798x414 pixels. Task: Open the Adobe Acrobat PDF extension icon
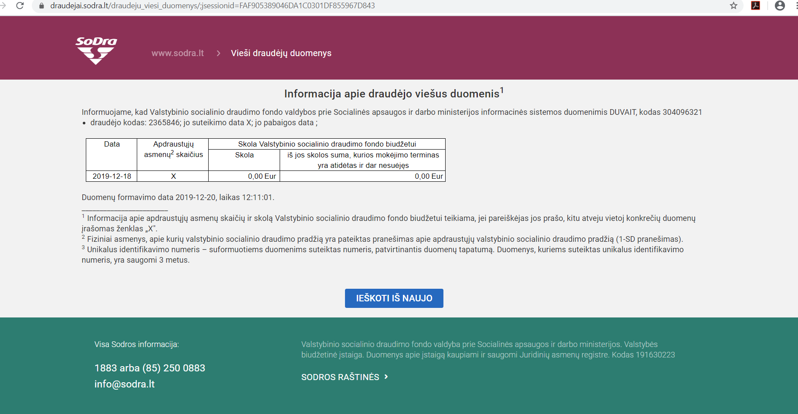[756, 6]
